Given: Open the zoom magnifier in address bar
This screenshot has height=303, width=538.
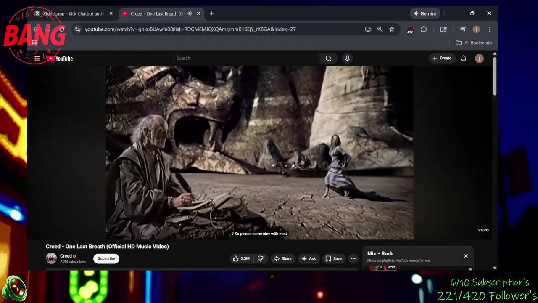Looking at the screenshot, I should [x=380, y=29].
